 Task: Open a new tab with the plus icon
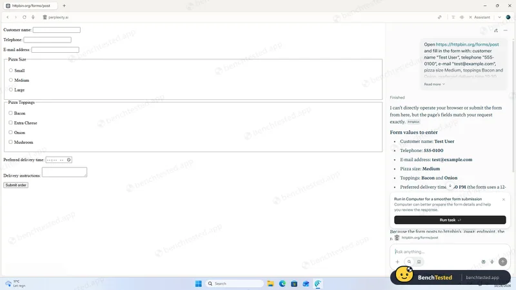[x=64, y=6]
